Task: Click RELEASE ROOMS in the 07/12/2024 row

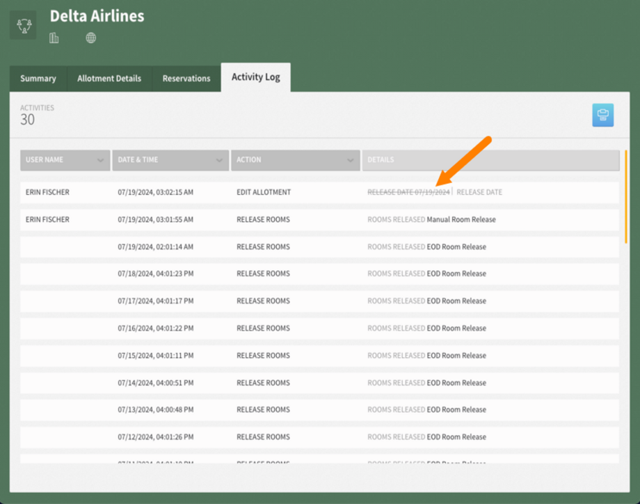Action: 263,437
